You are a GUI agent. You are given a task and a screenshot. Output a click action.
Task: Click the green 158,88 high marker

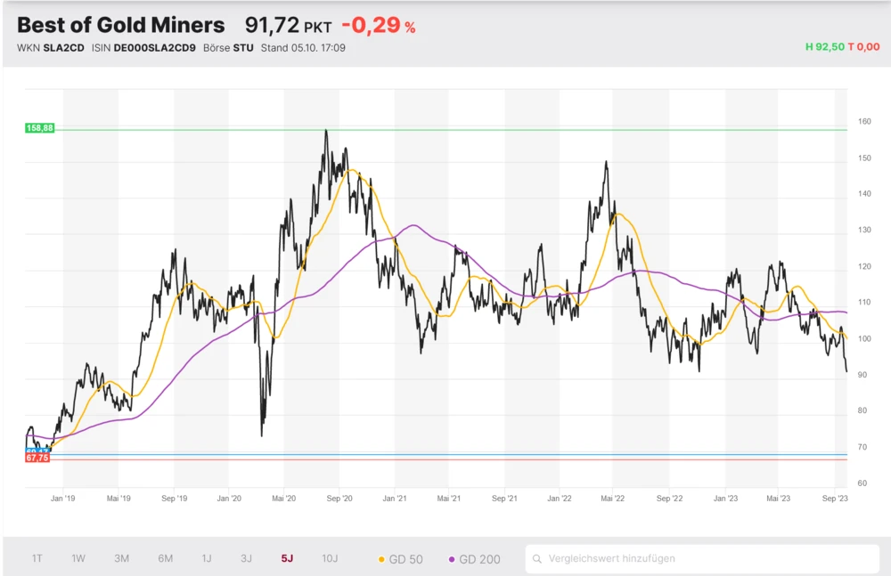pos(40,128)
